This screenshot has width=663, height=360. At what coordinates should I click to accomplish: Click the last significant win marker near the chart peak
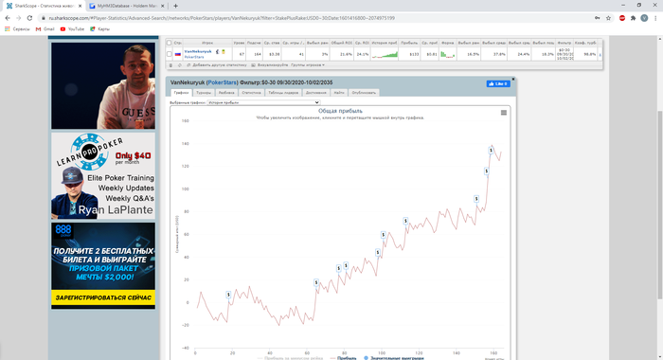click(x=491, y=151)
